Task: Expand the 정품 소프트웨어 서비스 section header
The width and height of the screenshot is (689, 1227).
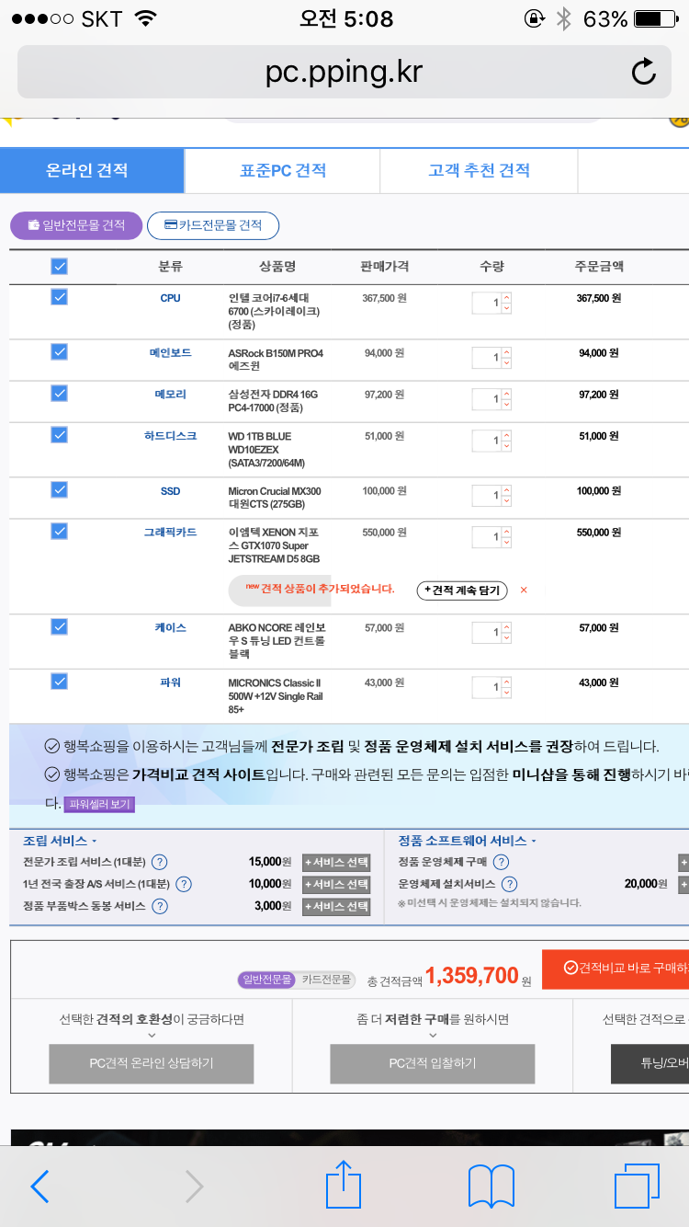Action: 467,841
